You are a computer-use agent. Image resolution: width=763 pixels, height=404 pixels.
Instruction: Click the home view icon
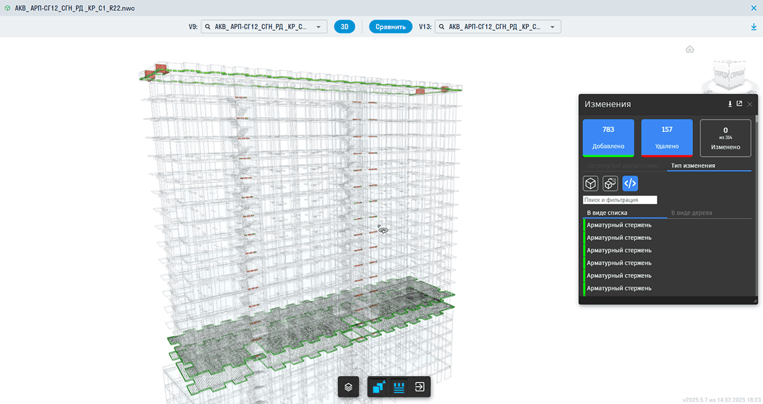[690, 49]
